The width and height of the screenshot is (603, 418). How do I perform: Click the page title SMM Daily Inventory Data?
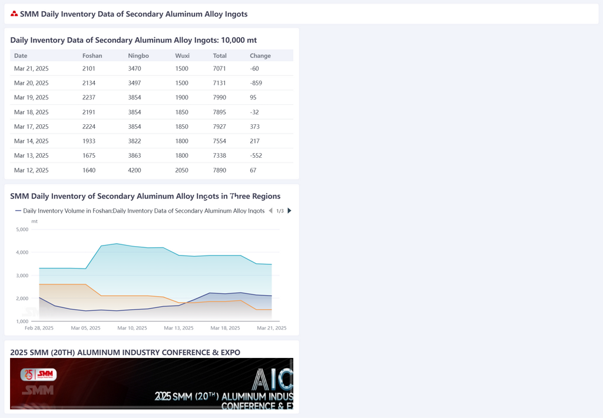point(134,14)
